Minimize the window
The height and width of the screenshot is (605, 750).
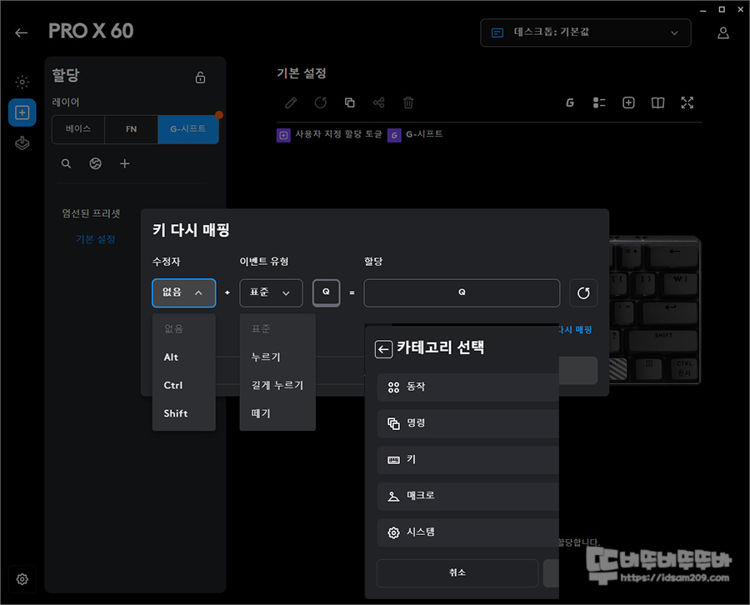703,10
